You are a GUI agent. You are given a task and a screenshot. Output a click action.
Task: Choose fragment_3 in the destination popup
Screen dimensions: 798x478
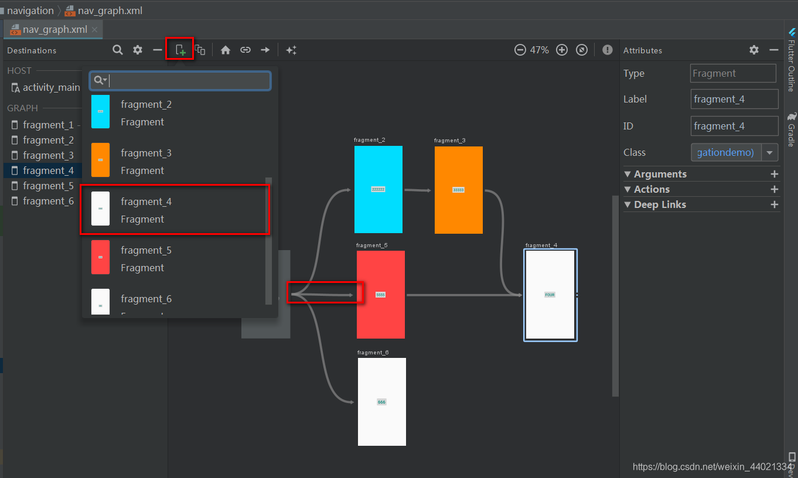(175, 161)
